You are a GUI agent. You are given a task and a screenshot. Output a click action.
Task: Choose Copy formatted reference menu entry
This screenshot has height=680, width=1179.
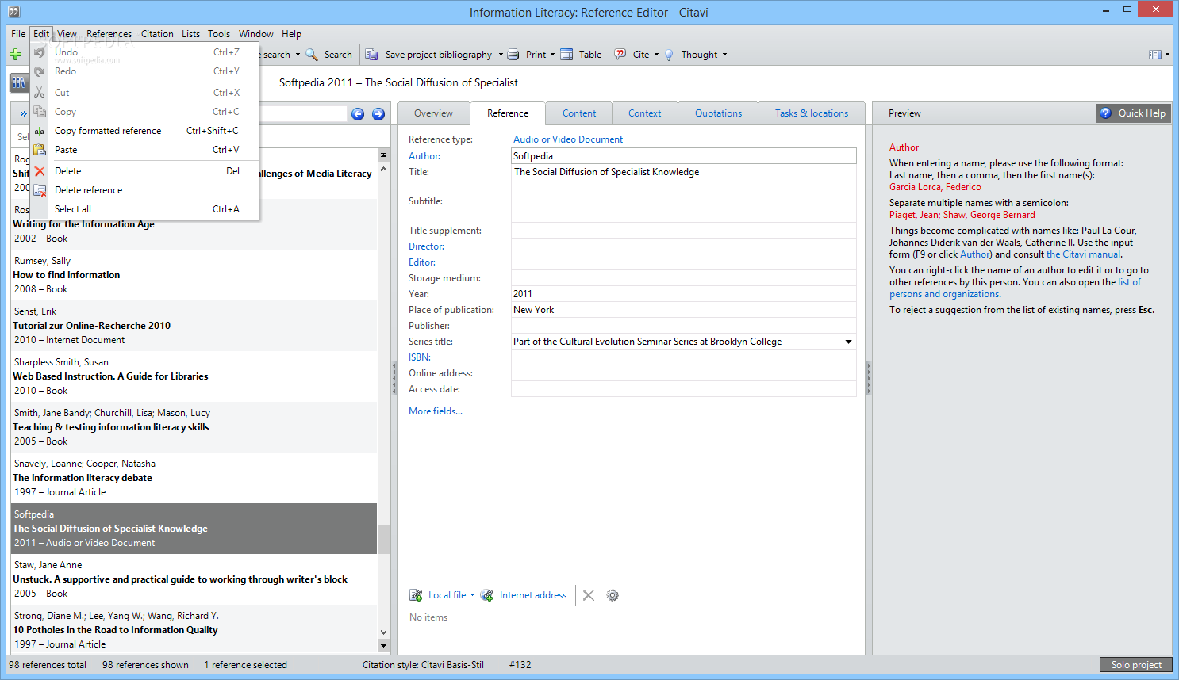point(144,131)
